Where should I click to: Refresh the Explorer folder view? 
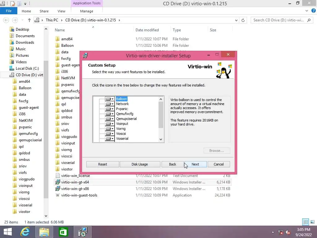tap(243, 20)
